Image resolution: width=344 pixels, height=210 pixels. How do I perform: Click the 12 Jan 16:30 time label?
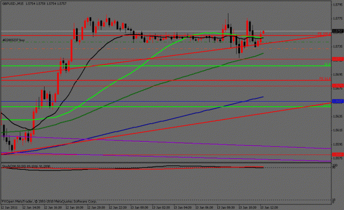coord(53,207)
